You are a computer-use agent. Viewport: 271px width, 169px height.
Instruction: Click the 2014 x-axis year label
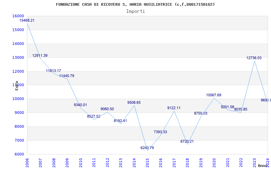click(134, 163)
